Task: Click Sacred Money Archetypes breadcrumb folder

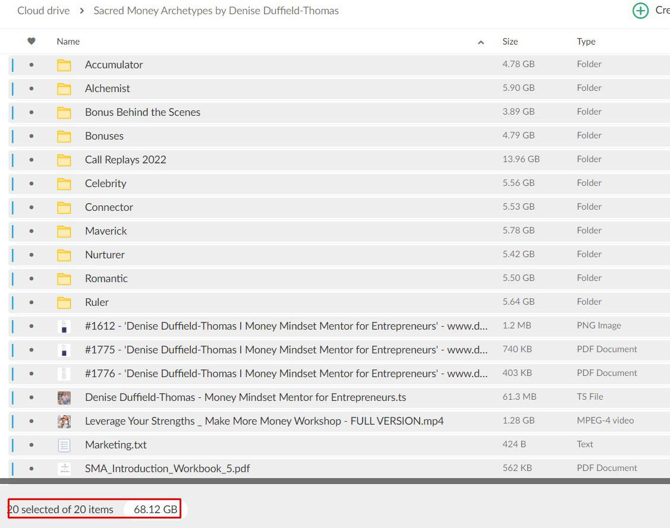Action: (x=216, y=11)
